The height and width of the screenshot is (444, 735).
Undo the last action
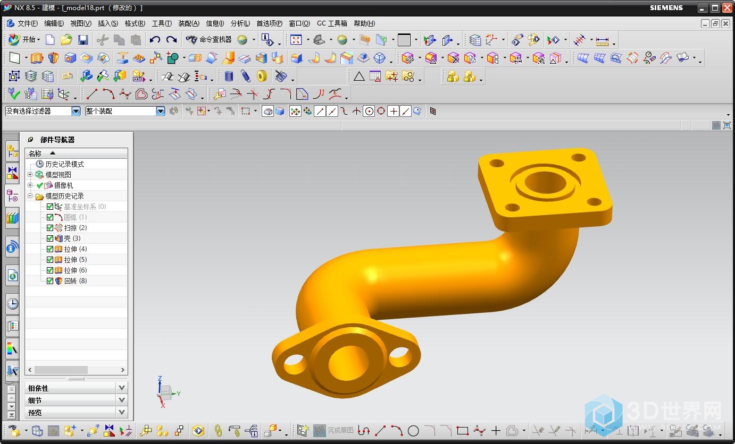(155, 40)
